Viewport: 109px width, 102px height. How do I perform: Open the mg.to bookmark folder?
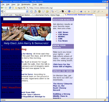pyautogui.click(x=19, y=8)
